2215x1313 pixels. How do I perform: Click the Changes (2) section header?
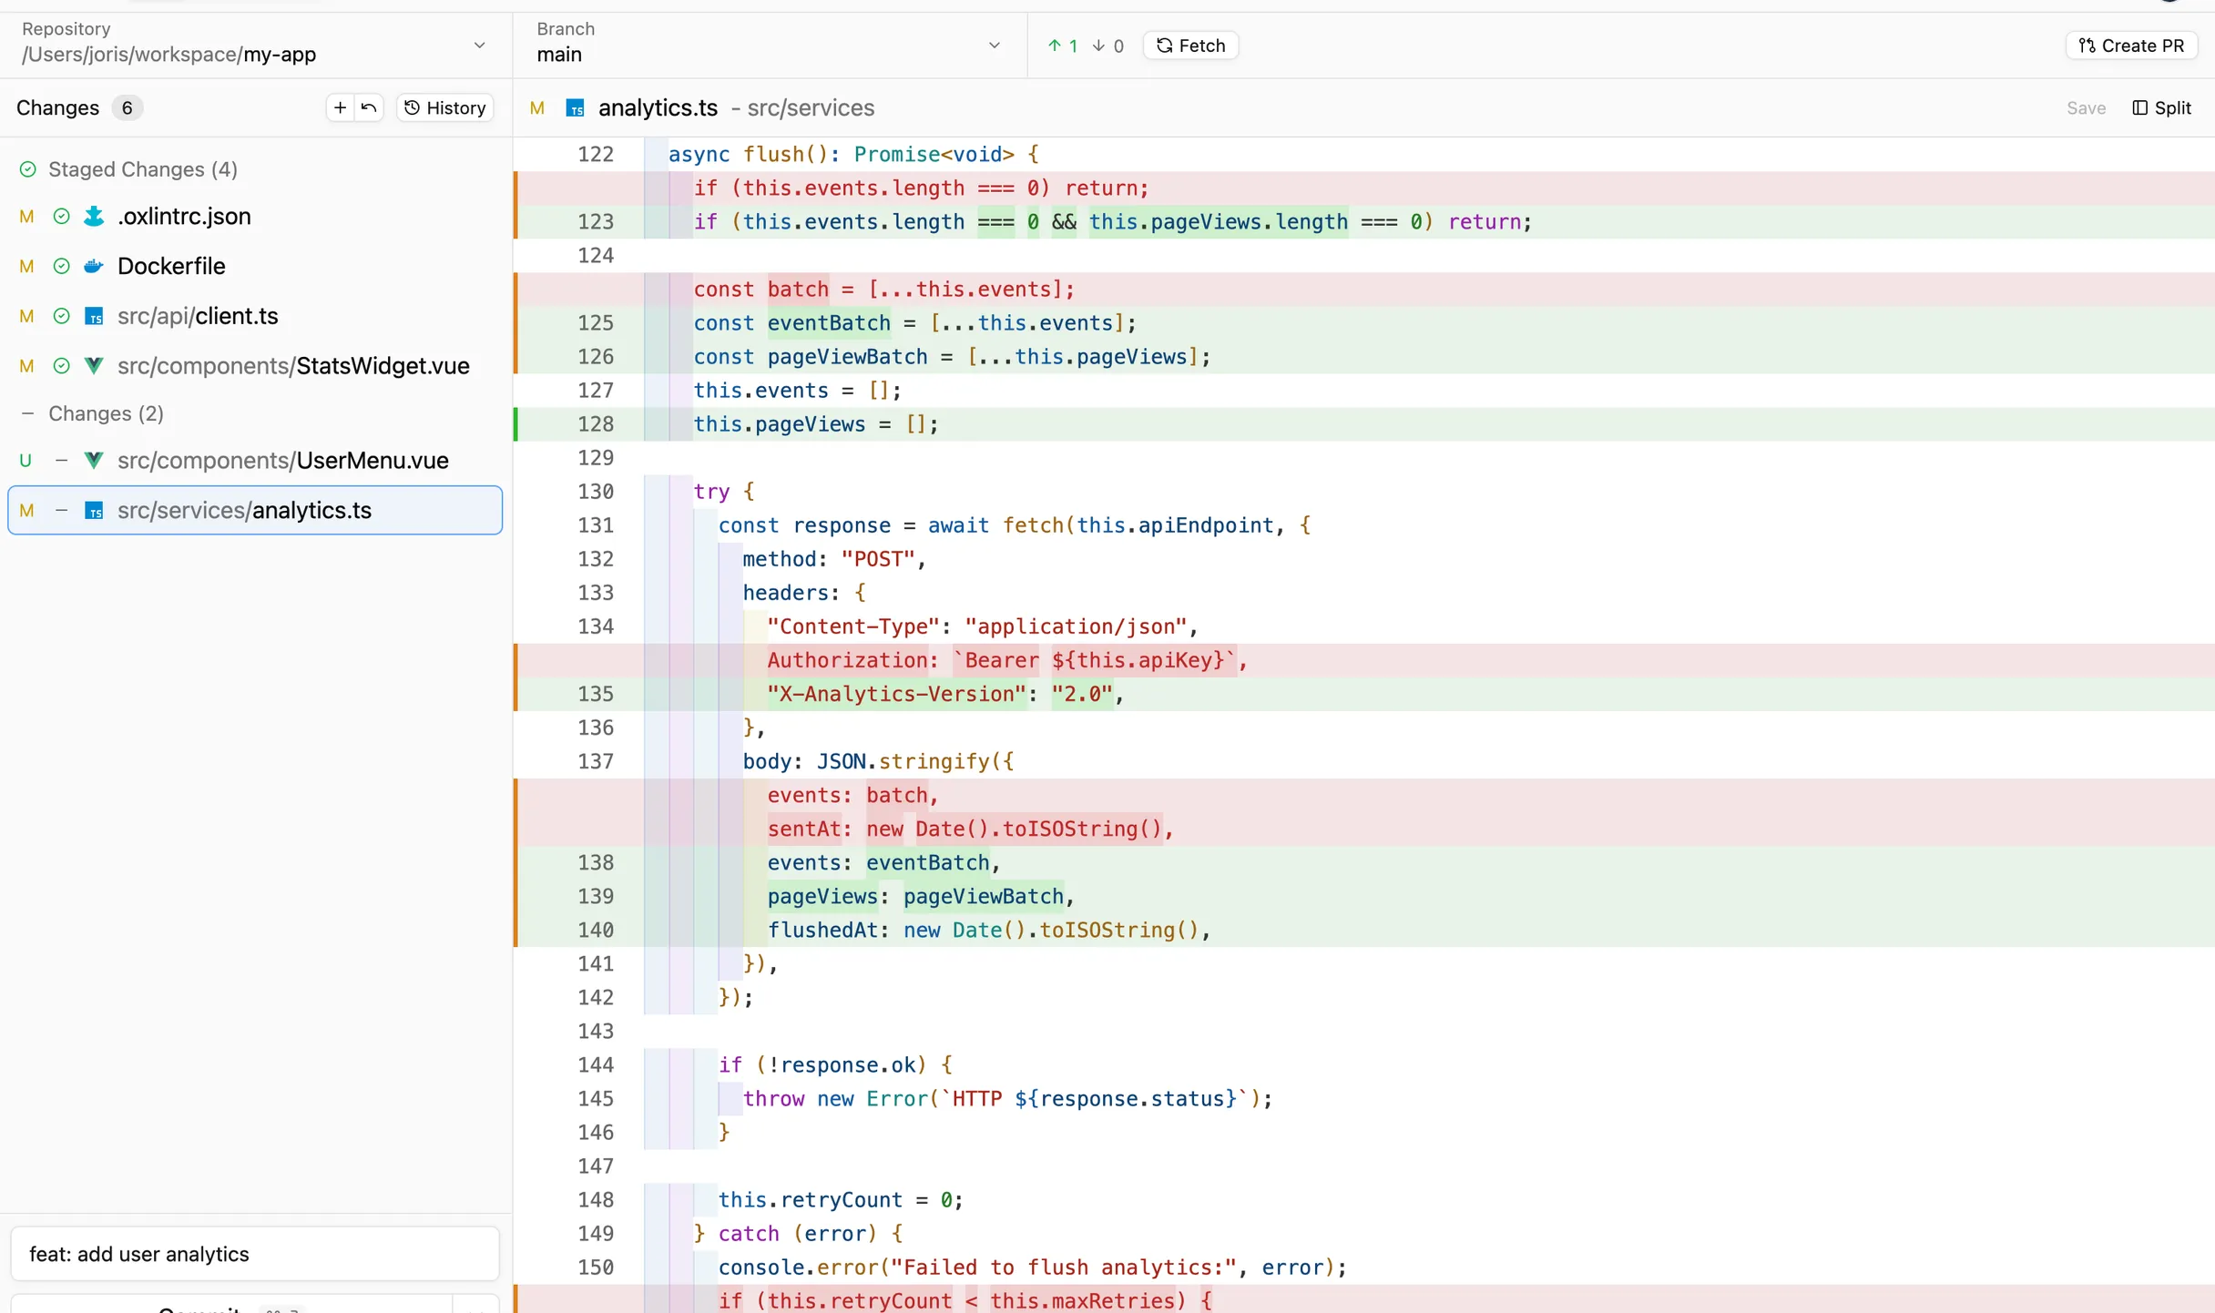(106, 413)
